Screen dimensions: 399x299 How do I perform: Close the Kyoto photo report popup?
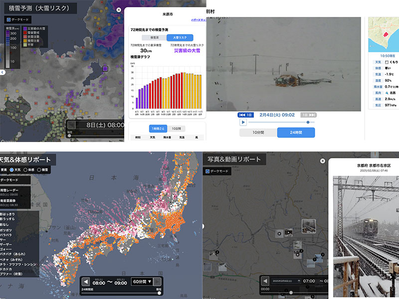pyautogui.click(x=322, y=161)
